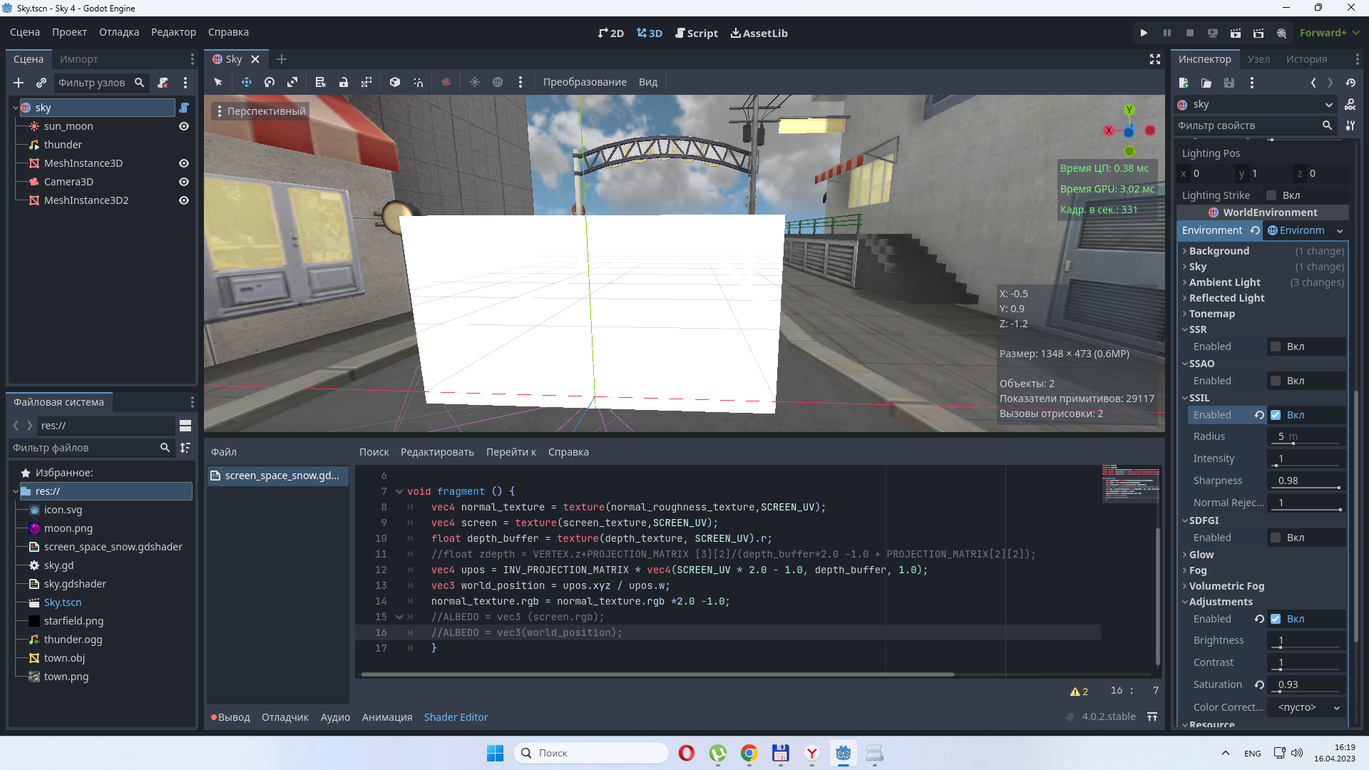Click the node filter search field
The width and height of the screenshot is (1369, 770).
tap(102, 83)
